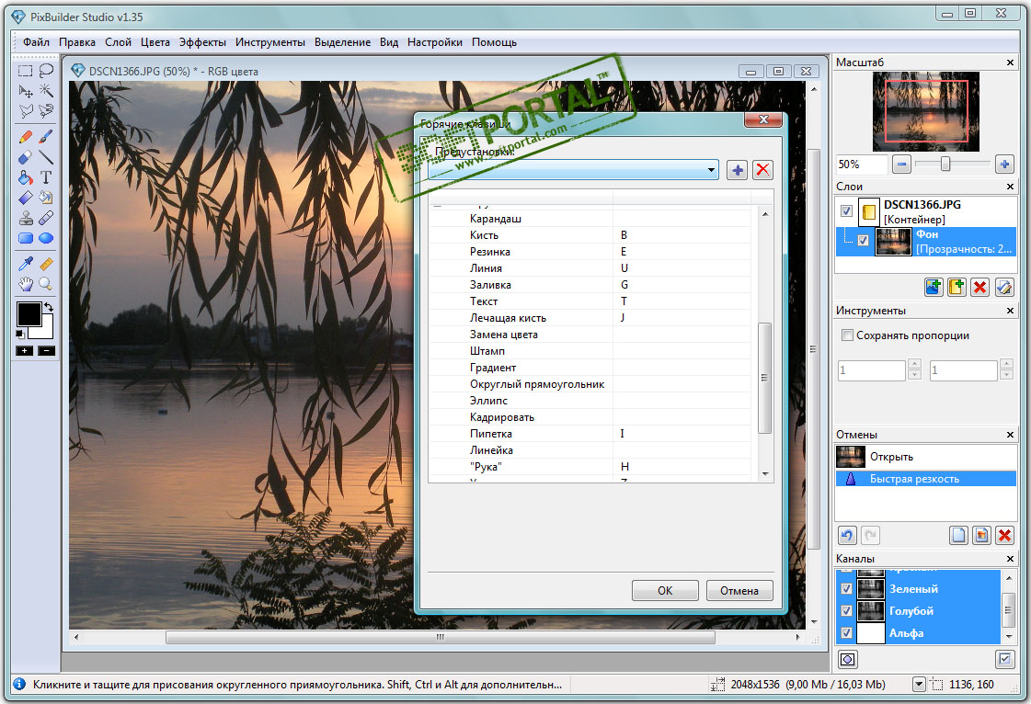The image size is (1031, 704).
Task: Choose the paint bucket fill tool
Action: tap(25, 177)
